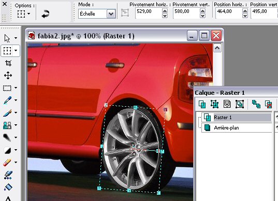This screenshot has width=278, height=201.
Task: Expand the Dropper tool flyout arrow
Action: tap(16, 100)
